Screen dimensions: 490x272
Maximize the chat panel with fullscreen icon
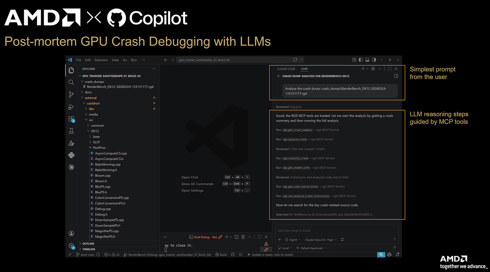[x=390, y=69]
